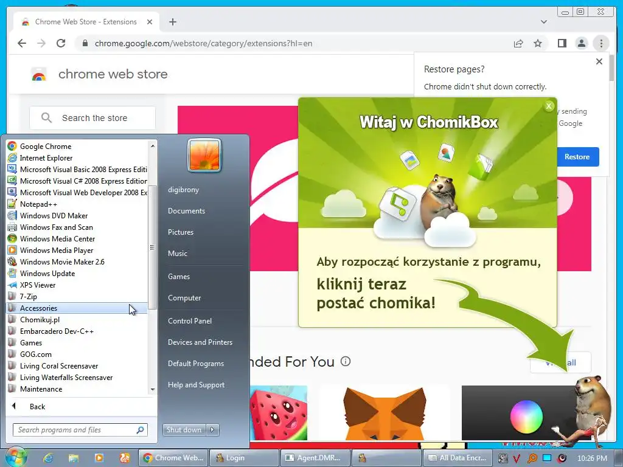Viewport: 623px width, 467px height.
Task: Launch Microsoft Visual C# 2008 Express
Action: coord(77,181)
